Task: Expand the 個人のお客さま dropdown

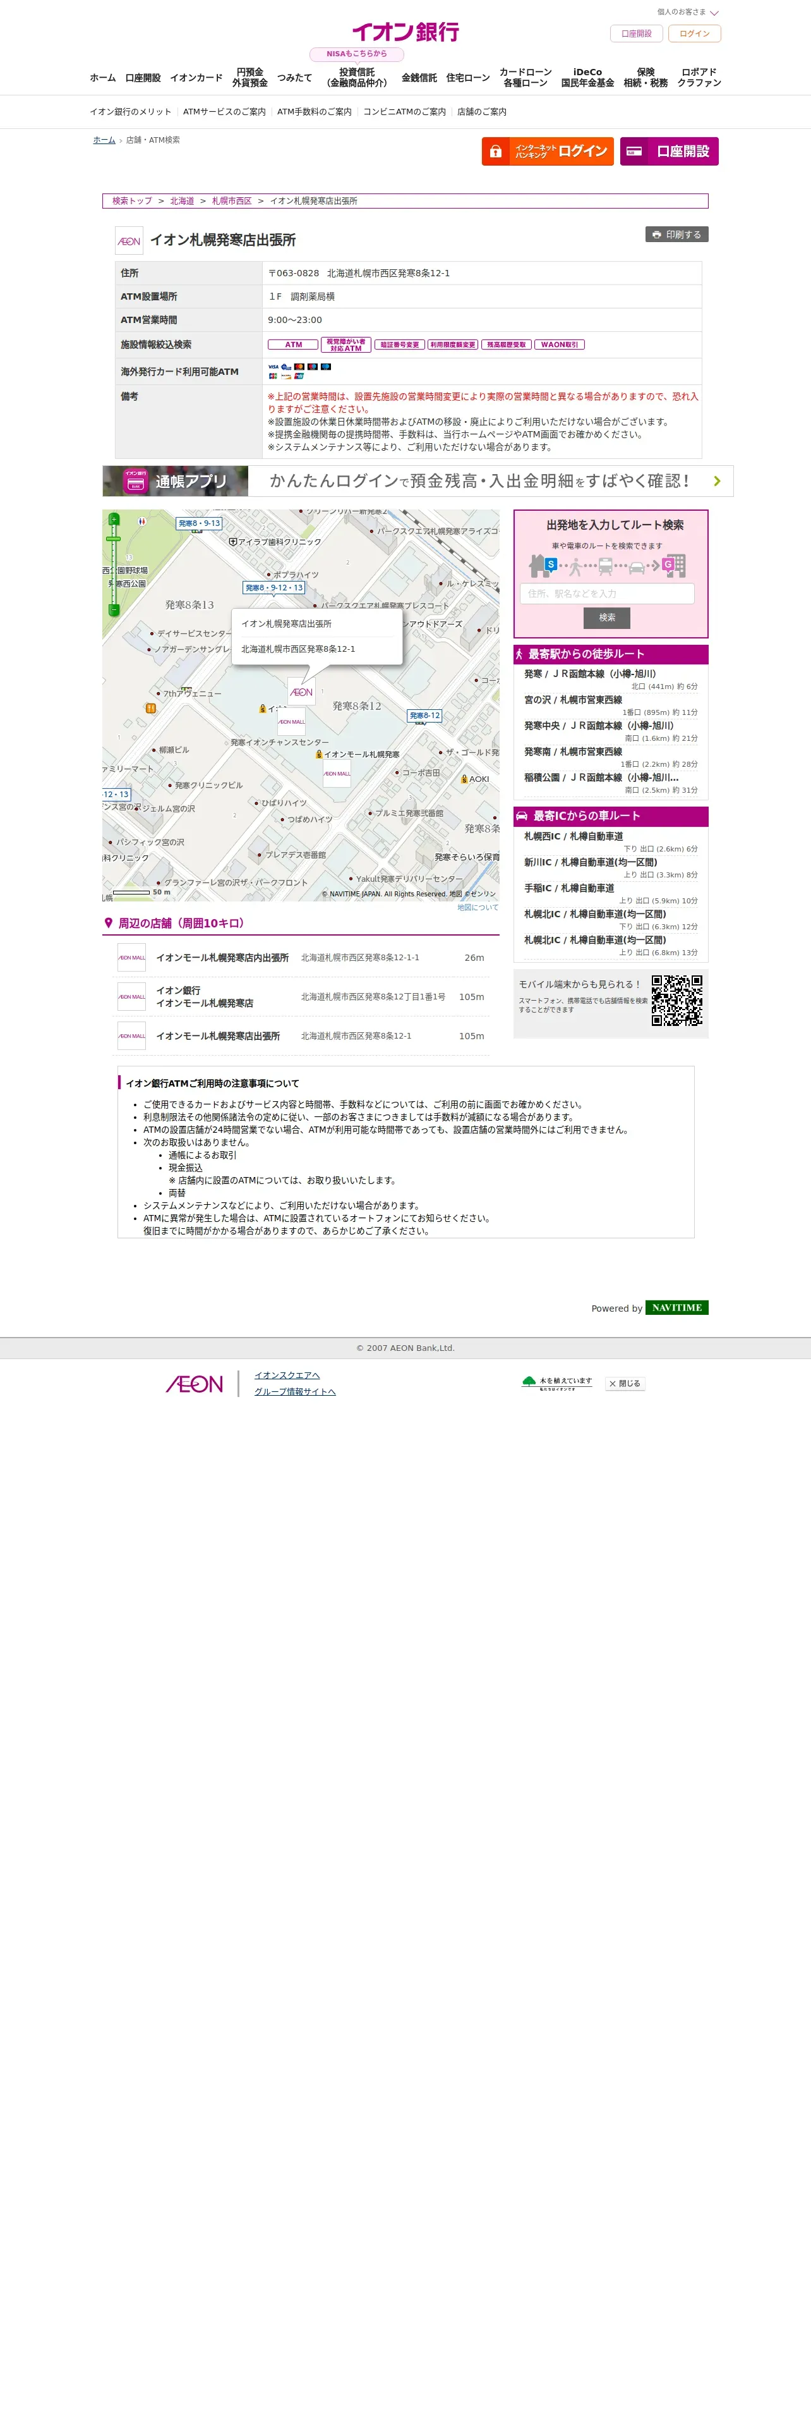Action: click(x=688, y=12)
